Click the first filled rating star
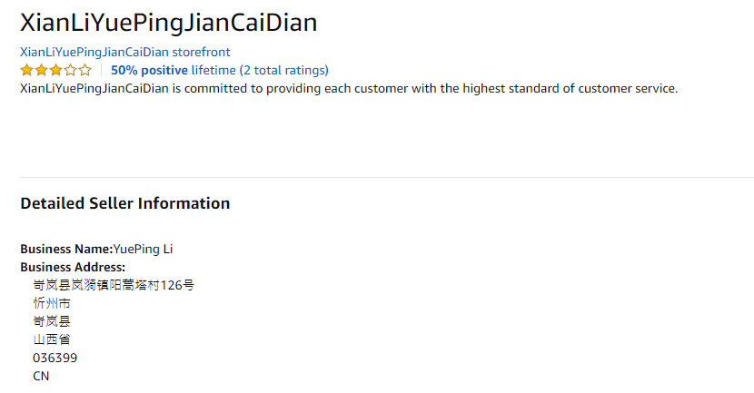 click(x=26, y=70)
